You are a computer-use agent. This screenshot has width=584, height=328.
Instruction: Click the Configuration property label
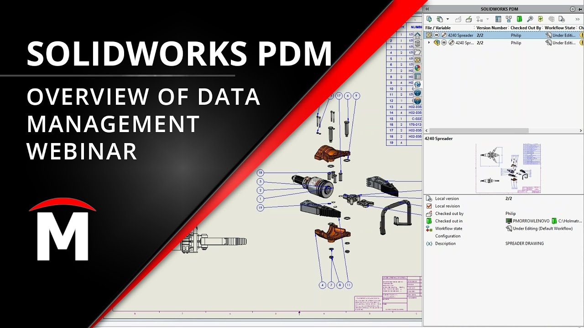tap(448, 236)
